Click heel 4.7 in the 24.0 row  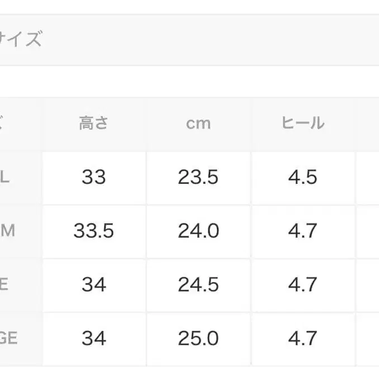tap(302, 231)
